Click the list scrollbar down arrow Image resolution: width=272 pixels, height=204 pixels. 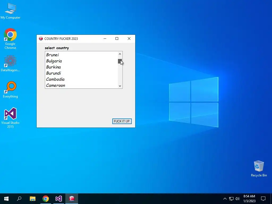coord(120,86)
